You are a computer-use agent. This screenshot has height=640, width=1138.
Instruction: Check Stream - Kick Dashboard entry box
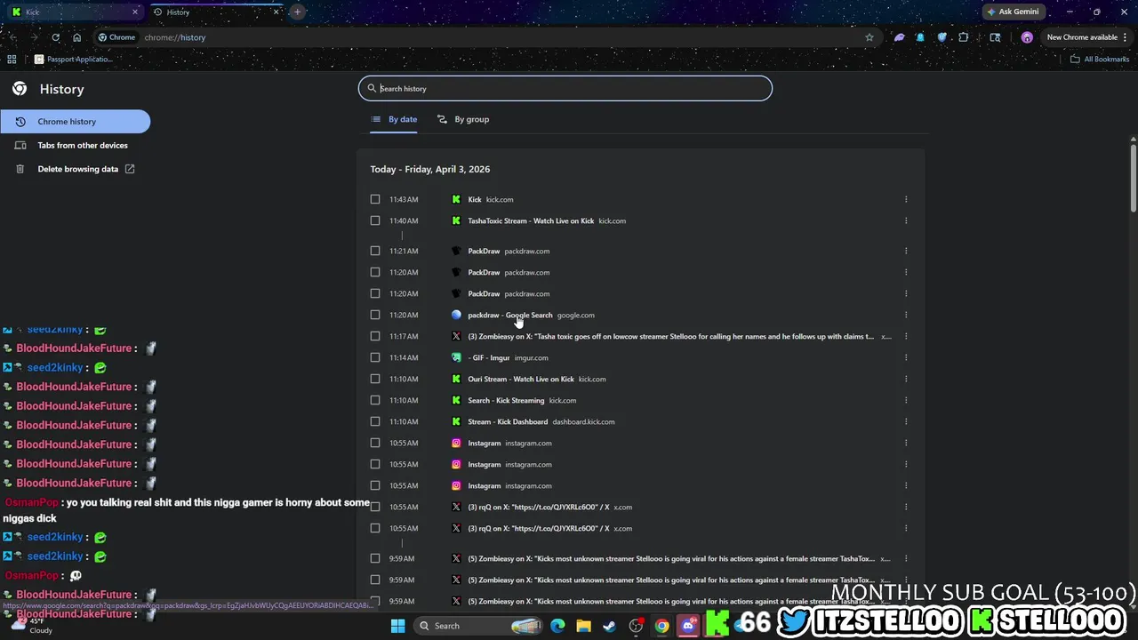pyautogui.click(x=375, y=421)
